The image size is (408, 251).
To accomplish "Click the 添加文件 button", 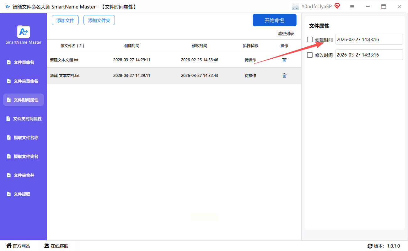I will pyautogui.click(x=65, y=20).
